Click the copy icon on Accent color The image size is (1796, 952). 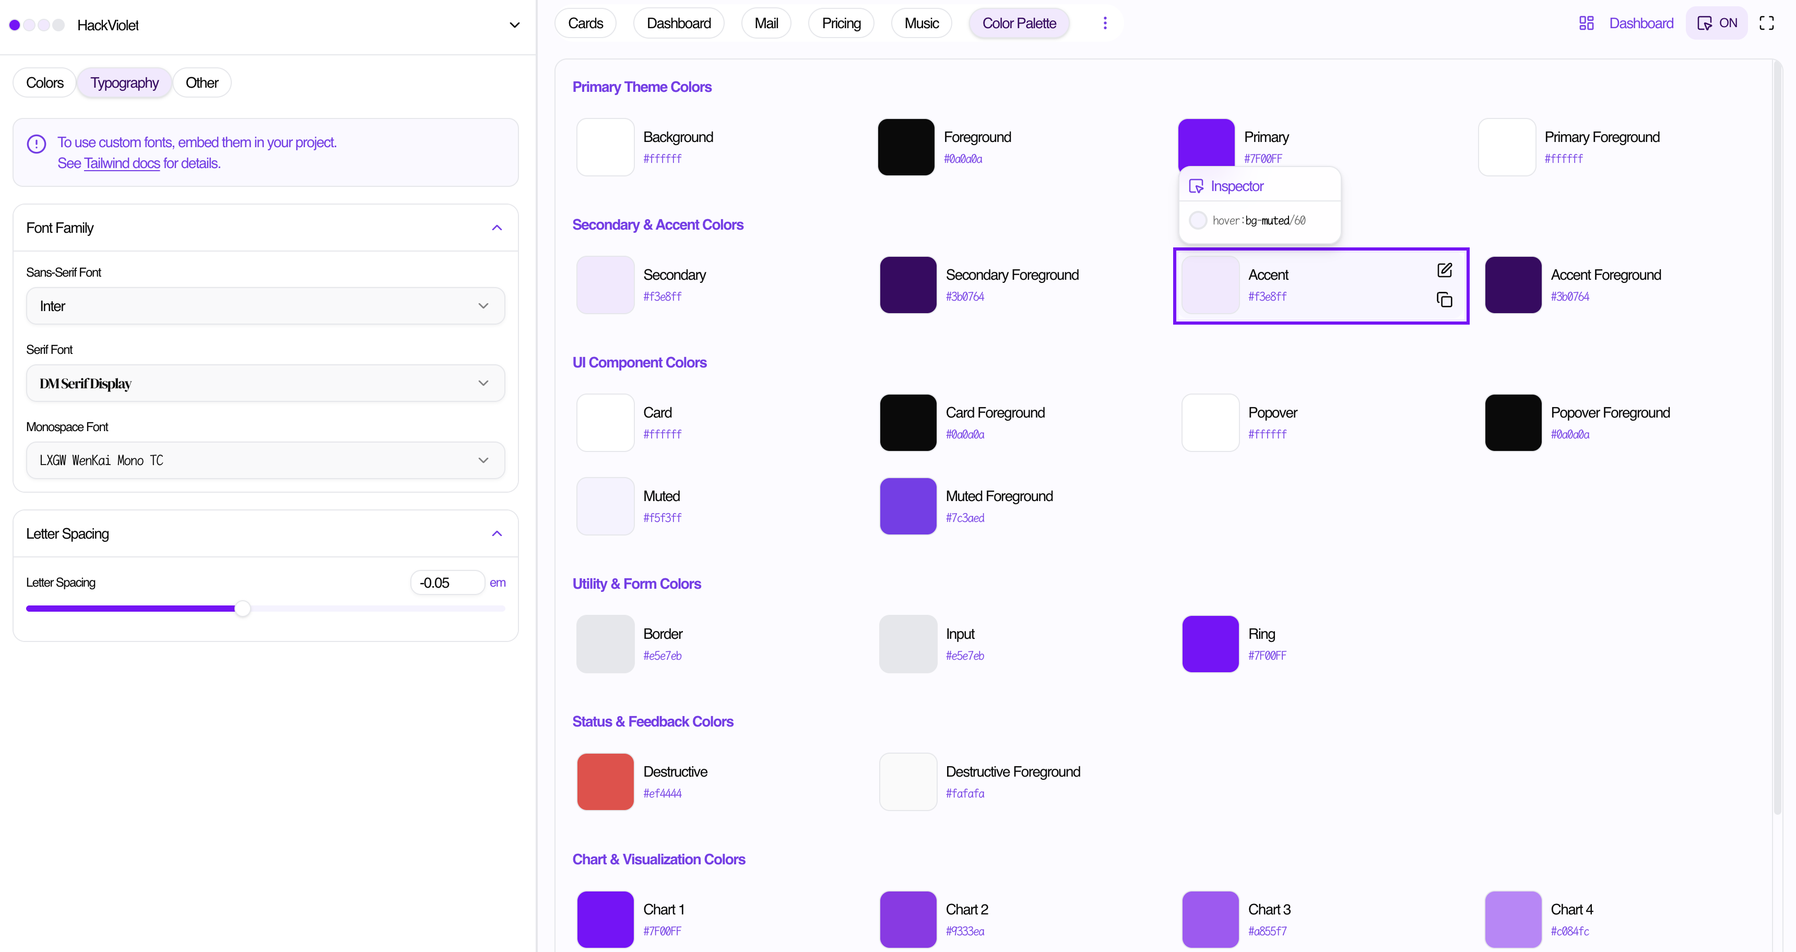tap(1444, 300)
